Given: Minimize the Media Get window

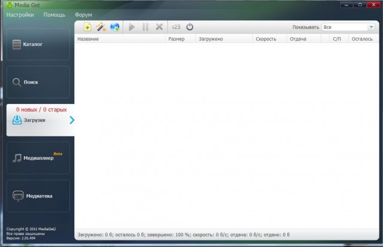Looking at the screenshot, I should click(x=346, y=5).
